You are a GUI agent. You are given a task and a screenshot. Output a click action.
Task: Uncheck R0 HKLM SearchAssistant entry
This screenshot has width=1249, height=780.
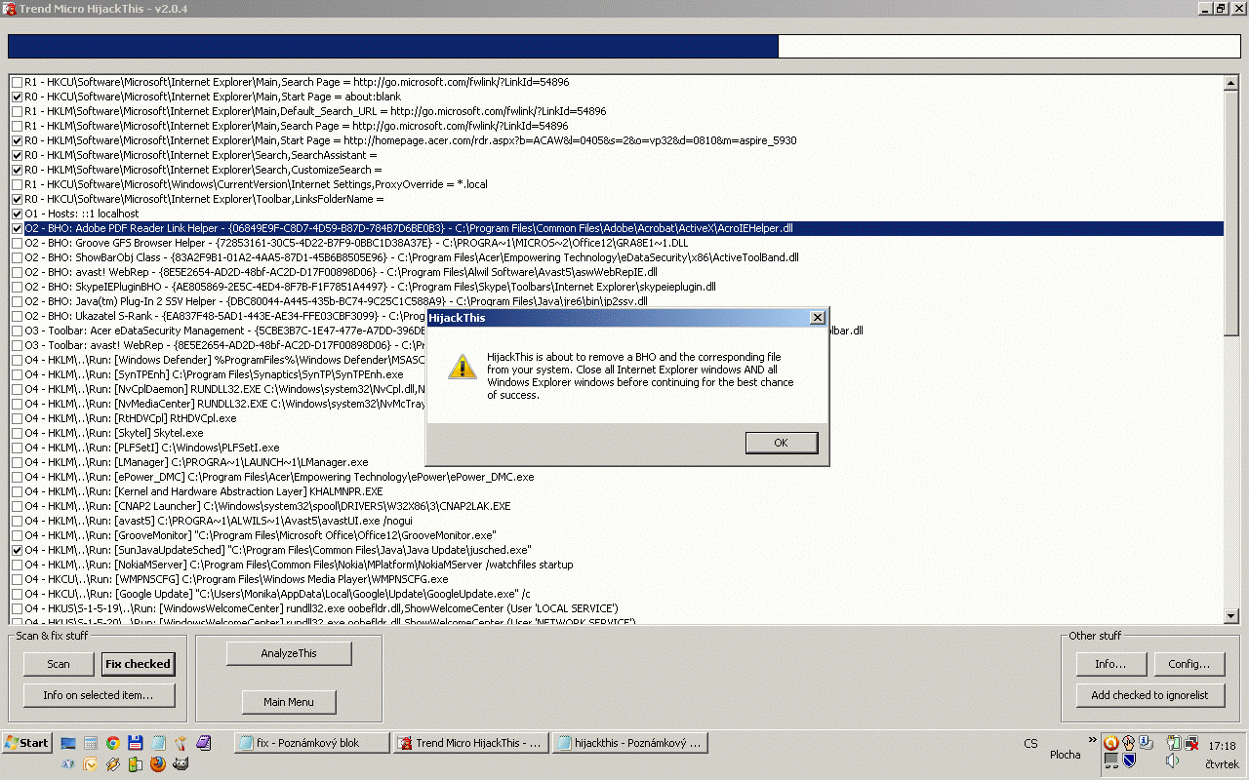[17, 156]
